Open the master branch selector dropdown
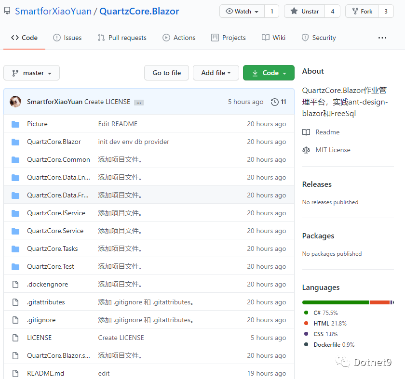Image resolution: width=405 pixels, height=379 pixels. click(x=31, y=73)
